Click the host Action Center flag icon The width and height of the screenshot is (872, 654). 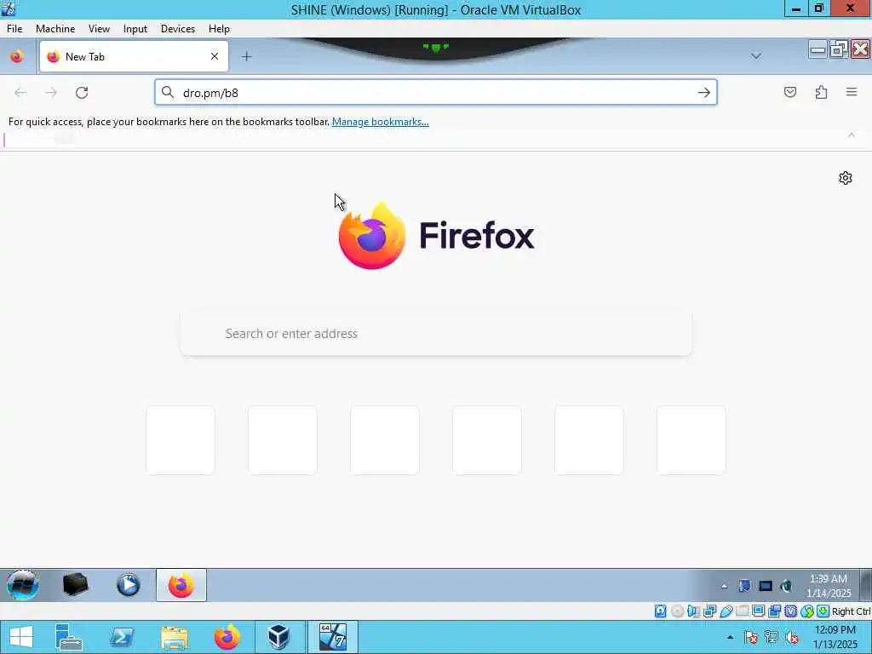[x=751, y=637]
